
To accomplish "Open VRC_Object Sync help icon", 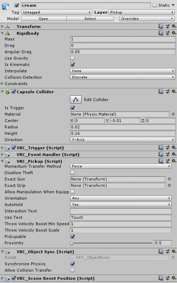I will coord(161,251).
